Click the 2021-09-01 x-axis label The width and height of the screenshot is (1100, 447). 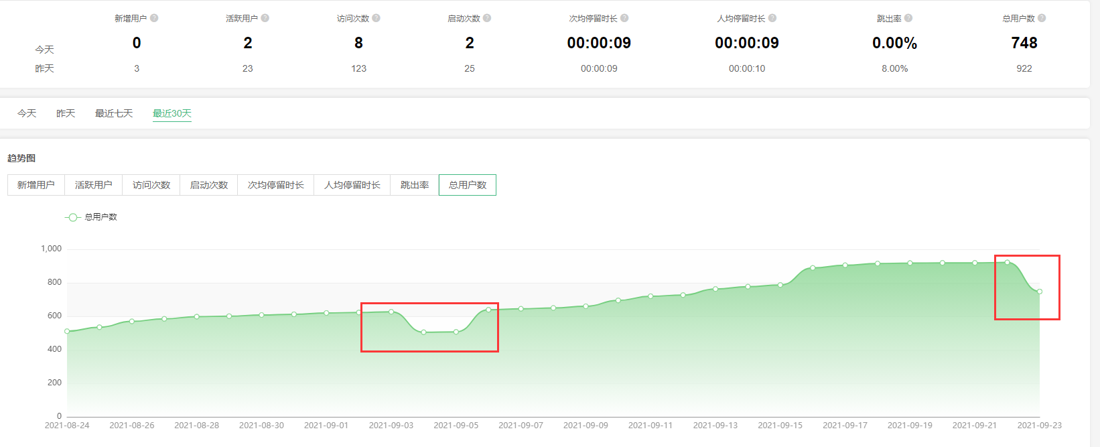(x=326, y=425)
